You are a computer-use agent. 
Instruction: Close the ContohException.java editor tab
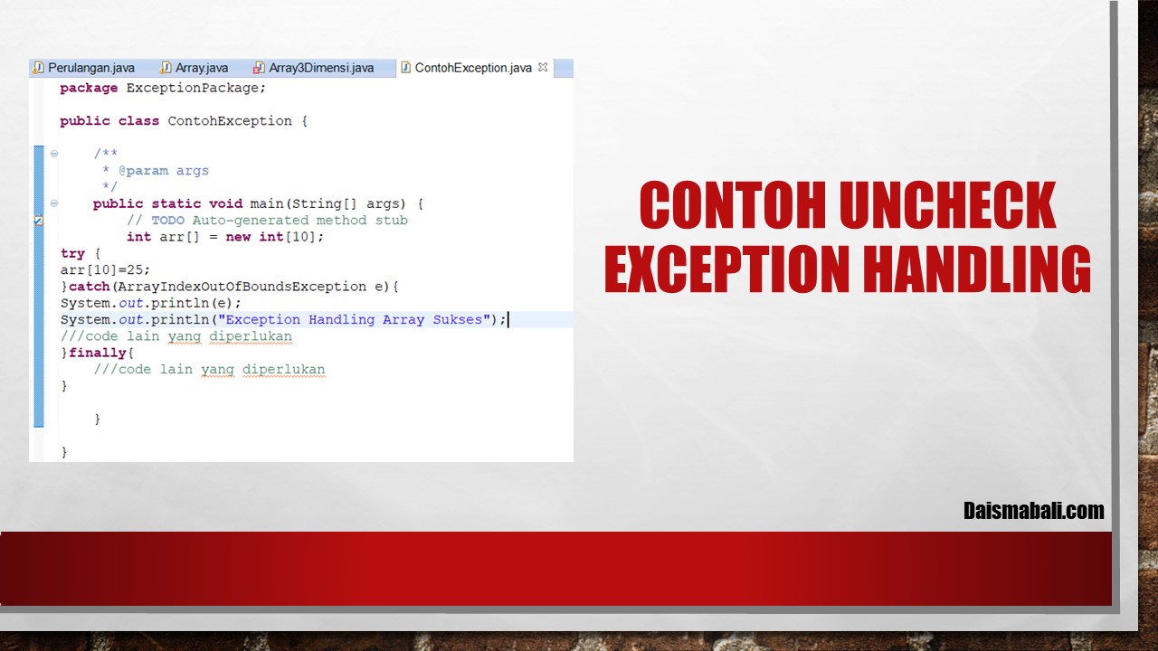pos(543,68)
